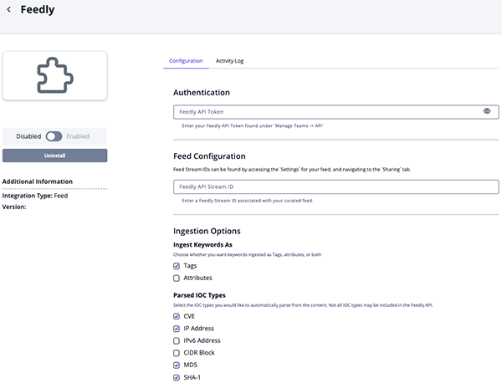Screen dimensions: 502x383
Task: Click the Feed Stream IDs description text
Action: (x=292, y=169)
